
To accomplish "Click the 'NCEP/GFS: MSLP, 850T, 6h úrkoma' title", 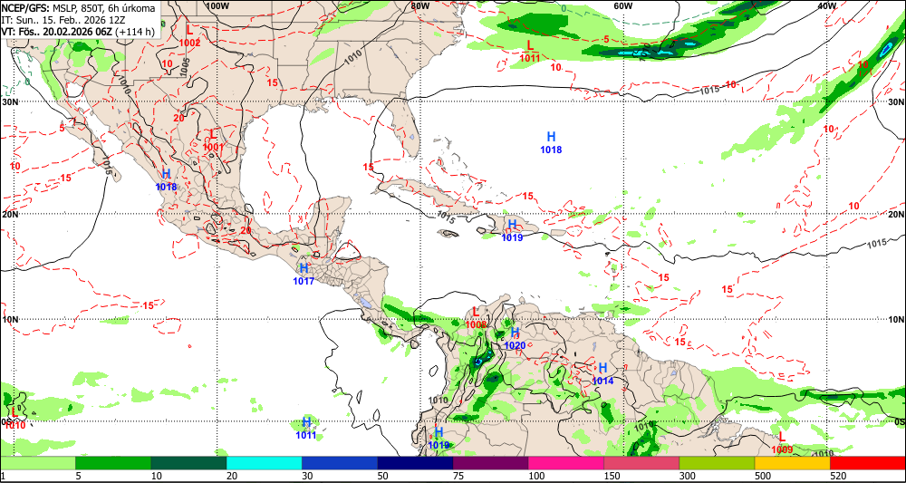I will pyautogui.click(x=78, y=9).
